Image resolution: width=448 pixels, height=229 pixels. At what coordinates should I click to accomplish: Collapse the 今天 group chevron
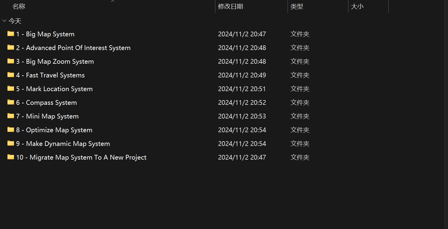[x=4, y=21]
